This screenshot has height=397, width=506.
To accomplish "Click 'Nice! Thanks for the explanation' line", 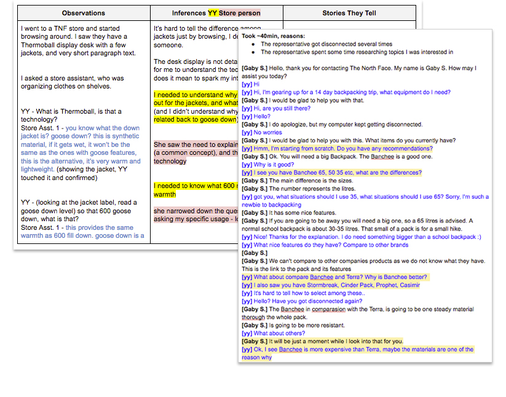I will [x=362, y=237].
